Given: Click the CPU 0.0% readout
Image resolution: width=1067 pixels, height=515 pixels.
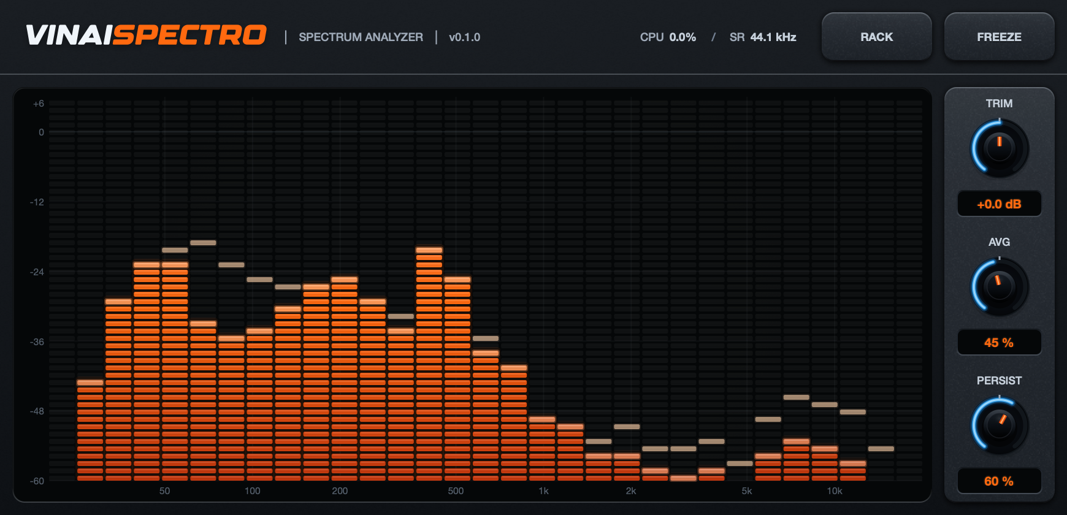Looking at the screenshot, I should coord(668,37).
